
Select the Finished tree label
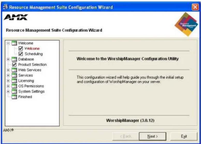pos(25,97)
